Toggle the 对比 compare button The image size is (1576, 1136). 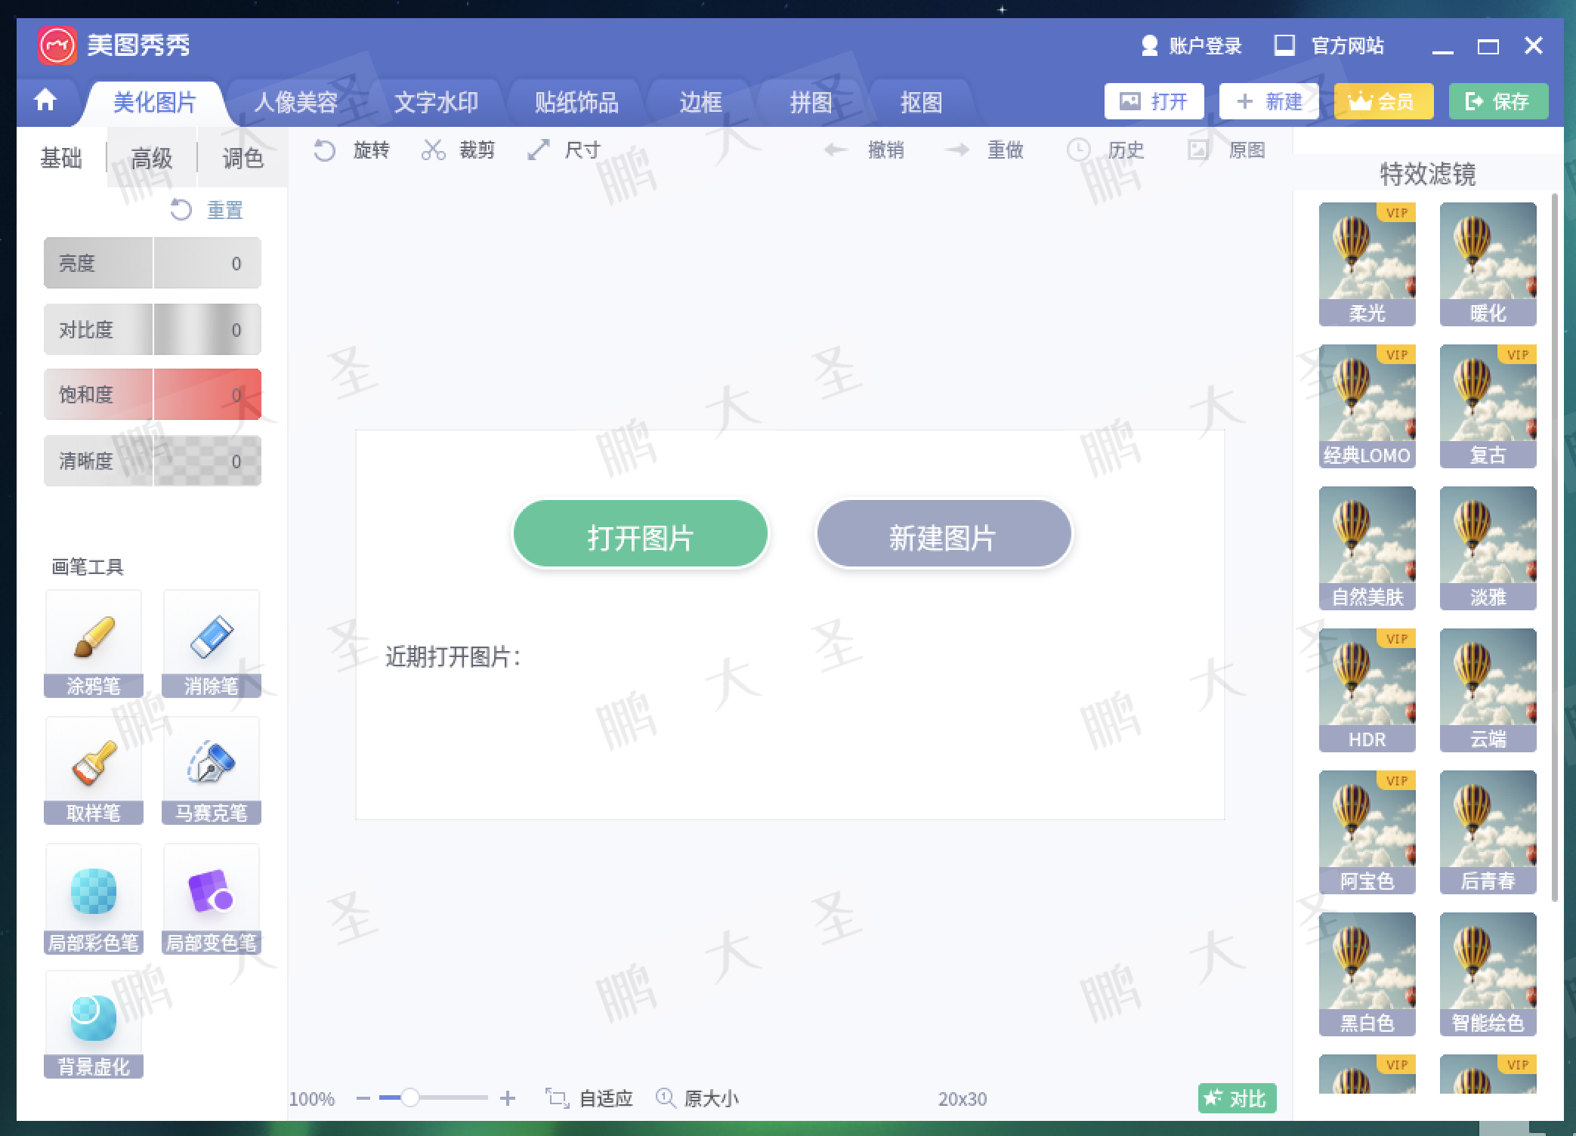tap(1237, 1098)
